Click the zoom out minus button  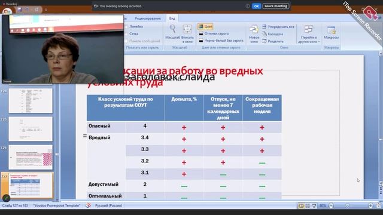click(x=331, y=205)
